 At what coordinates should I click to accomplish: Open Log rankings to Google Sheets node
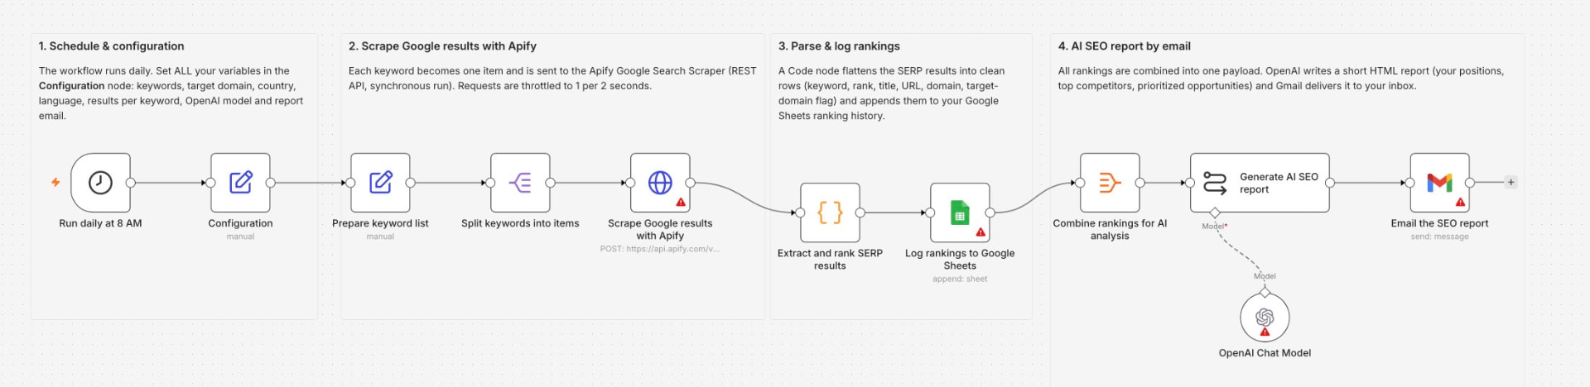960,213
